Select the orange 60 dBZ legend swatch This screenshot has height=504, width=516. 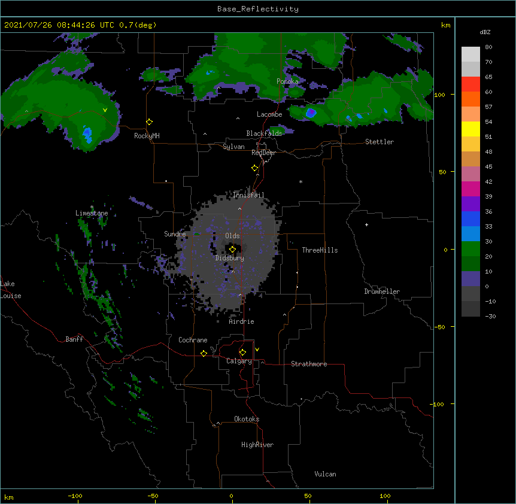(x=471, y=99)
